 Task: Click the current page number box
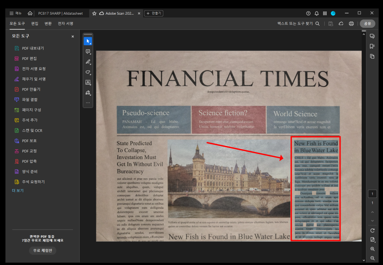(x=372, y=194)
